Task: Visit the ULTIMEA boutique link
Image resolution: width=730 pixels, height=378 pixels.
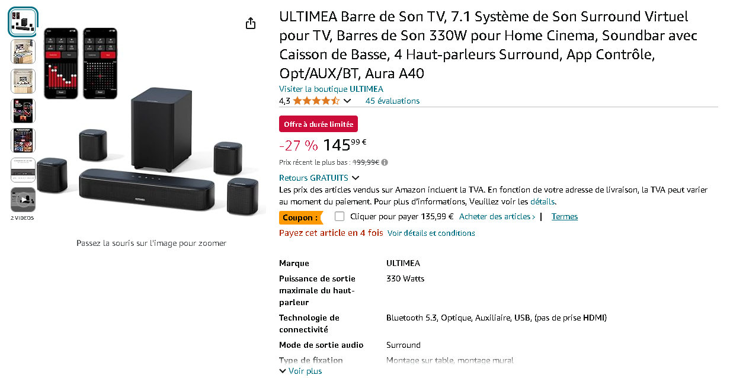Action: [x=331, y=89]
